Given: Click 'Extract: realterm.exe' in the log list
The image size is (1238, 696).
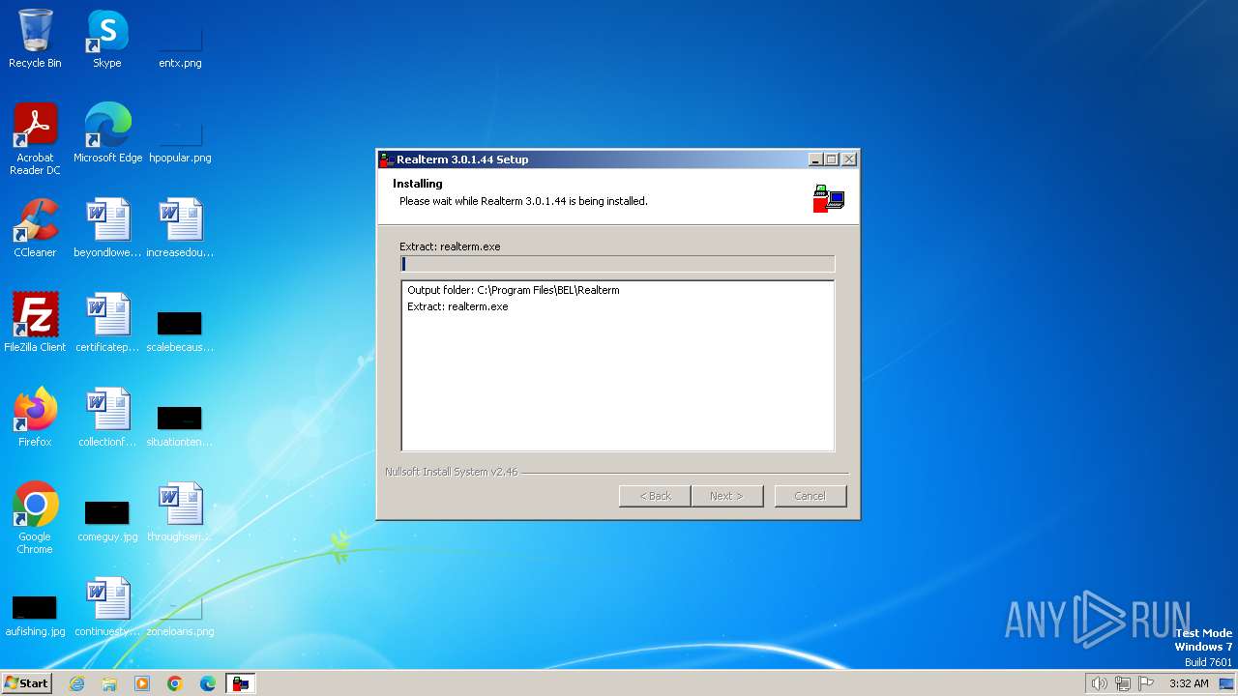Looking at the screenshot, I should pyautogui.click(x=457, y=306).
